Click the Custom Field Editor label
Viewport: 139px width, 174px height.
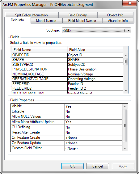(27, 148)
